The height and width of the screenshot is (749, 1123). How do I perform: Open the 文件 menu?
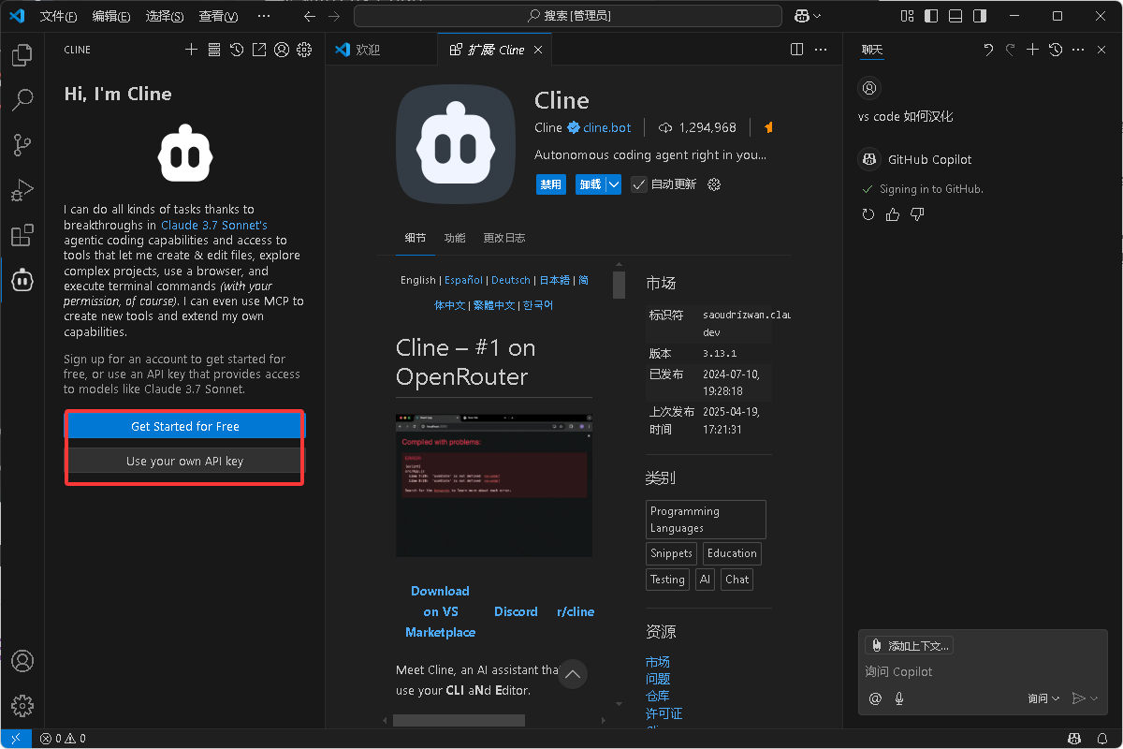(58, 16)
